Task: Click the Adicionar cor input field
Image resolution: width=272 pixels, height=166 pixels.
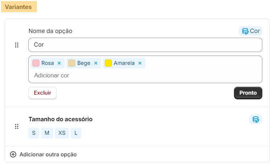Action: click(x=145, y=76)
